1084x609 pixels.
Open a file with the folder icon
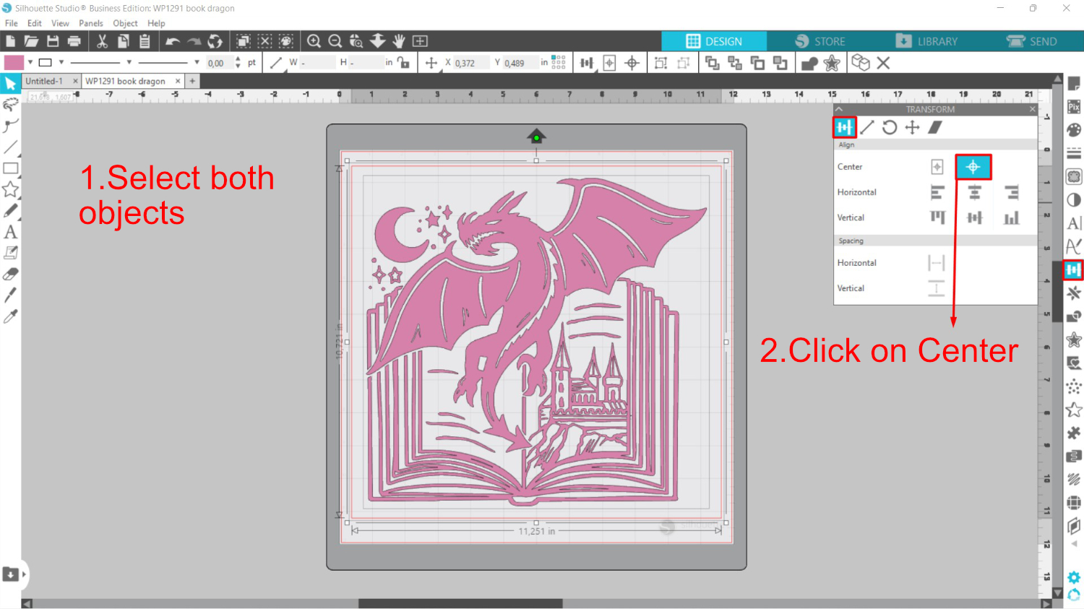click(31, 41)
